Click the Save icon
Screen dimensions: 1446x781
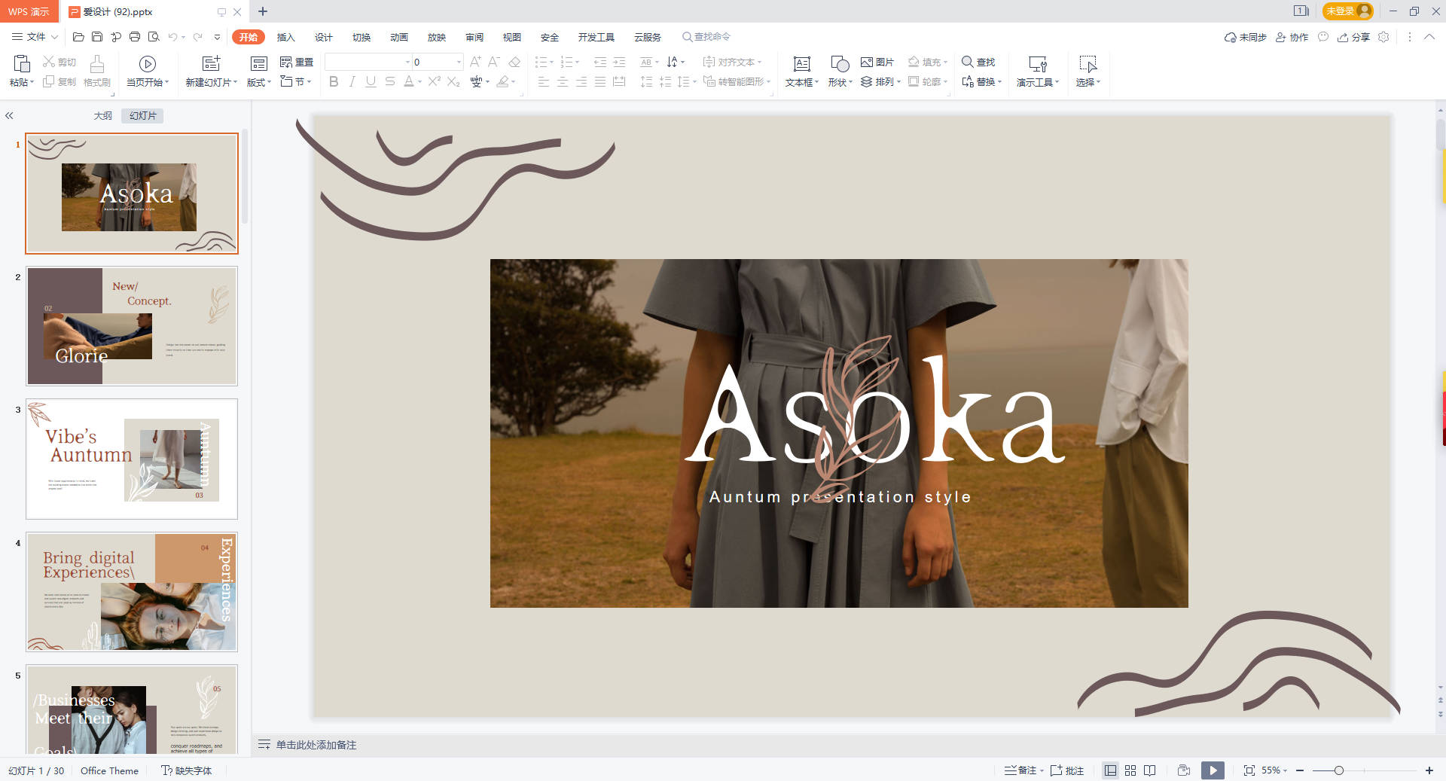click(x=97, y=37)
